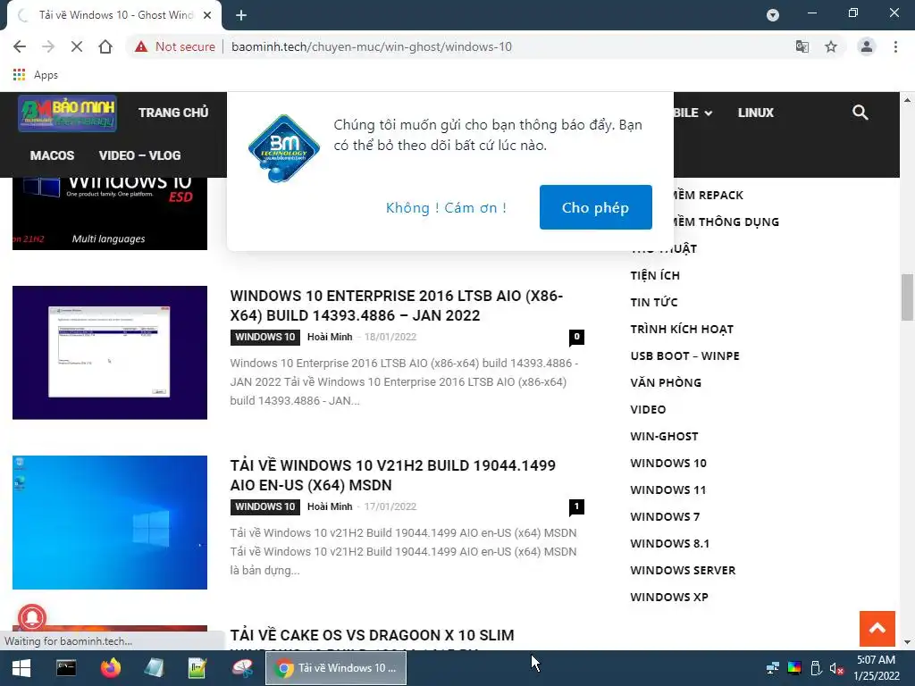Open the TIỆN ÍCH category
915x686 pixels.
point(655,275)
